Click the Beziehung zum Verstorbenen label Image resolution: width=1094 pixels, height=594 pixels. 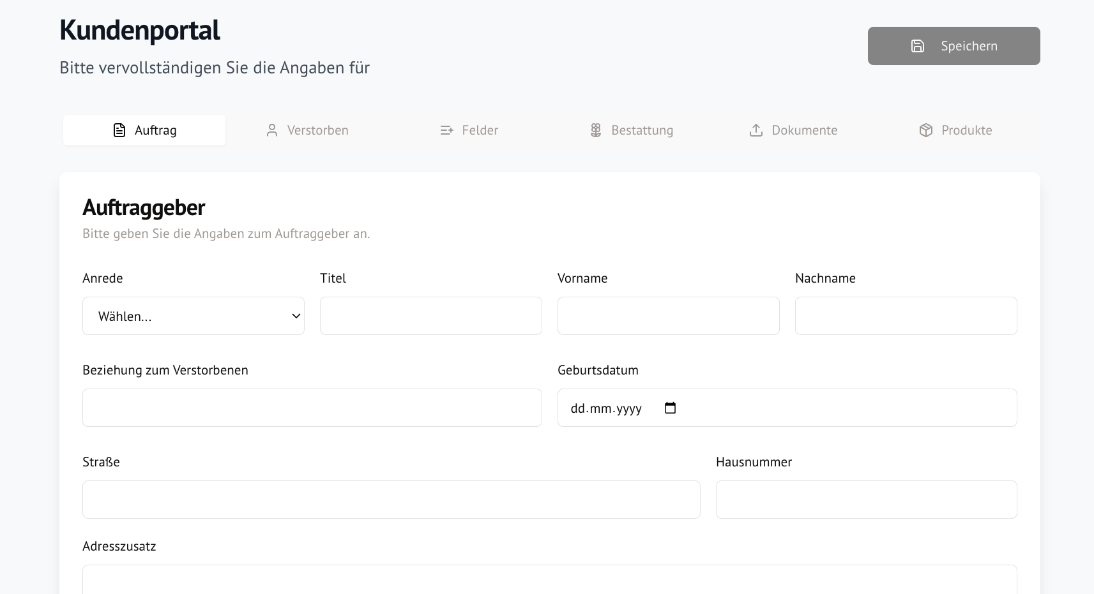pyautogui.click(x=165, y=370)
